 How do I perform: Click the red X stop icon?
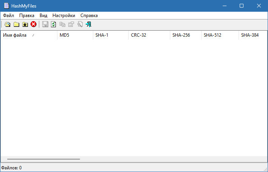coord(34,24)
